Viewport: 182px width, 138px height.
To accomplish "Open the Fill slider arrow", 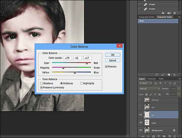I will click(179, 94).
